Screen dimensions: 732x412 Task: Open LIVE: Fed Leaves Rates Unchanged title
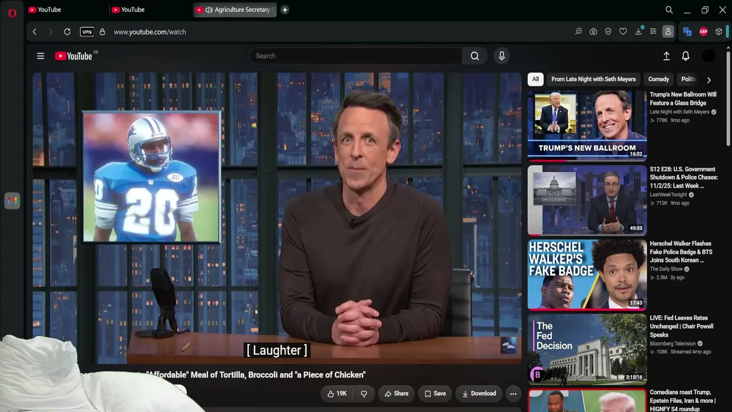(682, 326)
